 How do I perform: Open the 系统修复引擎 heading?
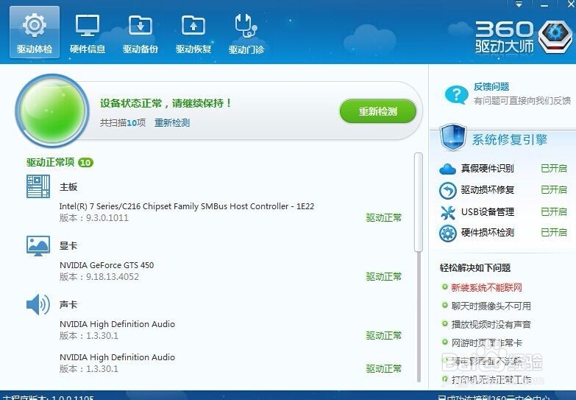coord(510,139)
